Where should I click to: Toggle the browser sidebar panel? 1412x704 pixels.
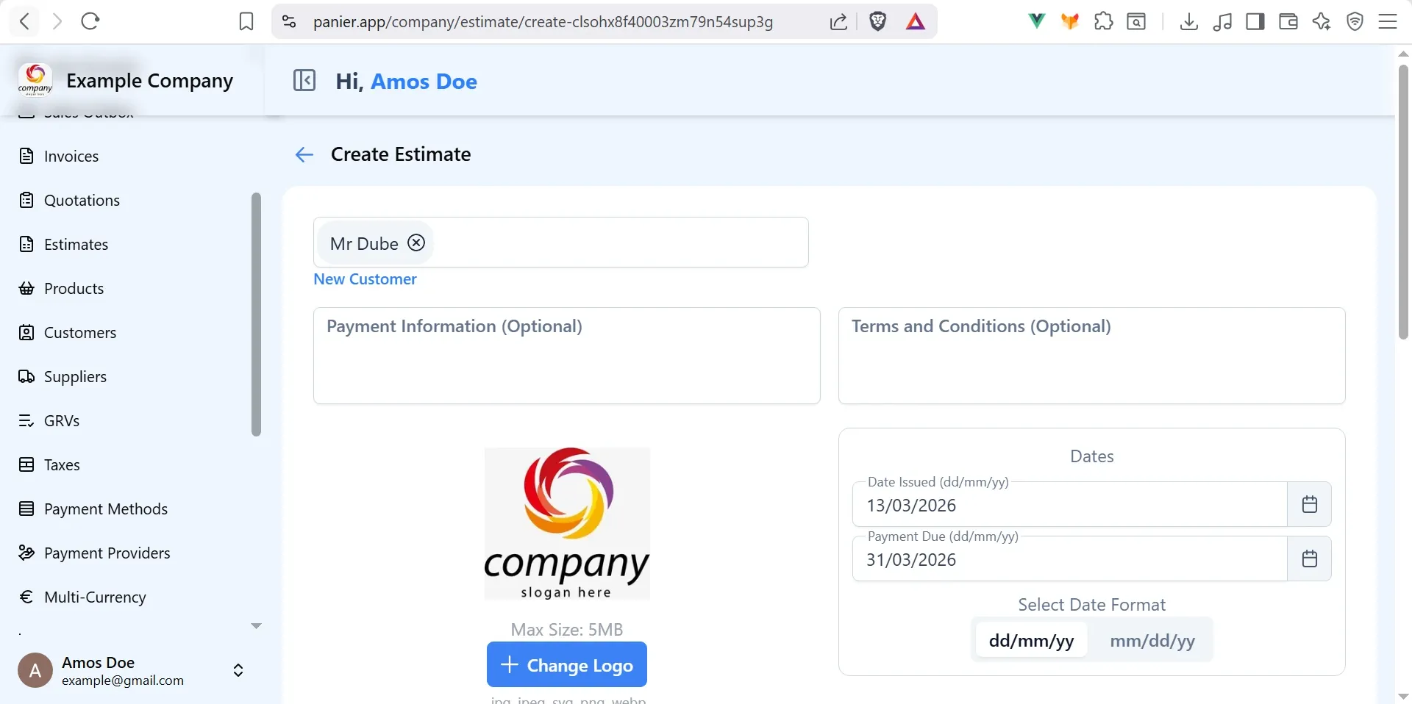click(1255, 22)
